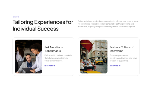Select the purple Services label
Image resolution: width=152 pixels, height=108 pixels.
point(16,17)
